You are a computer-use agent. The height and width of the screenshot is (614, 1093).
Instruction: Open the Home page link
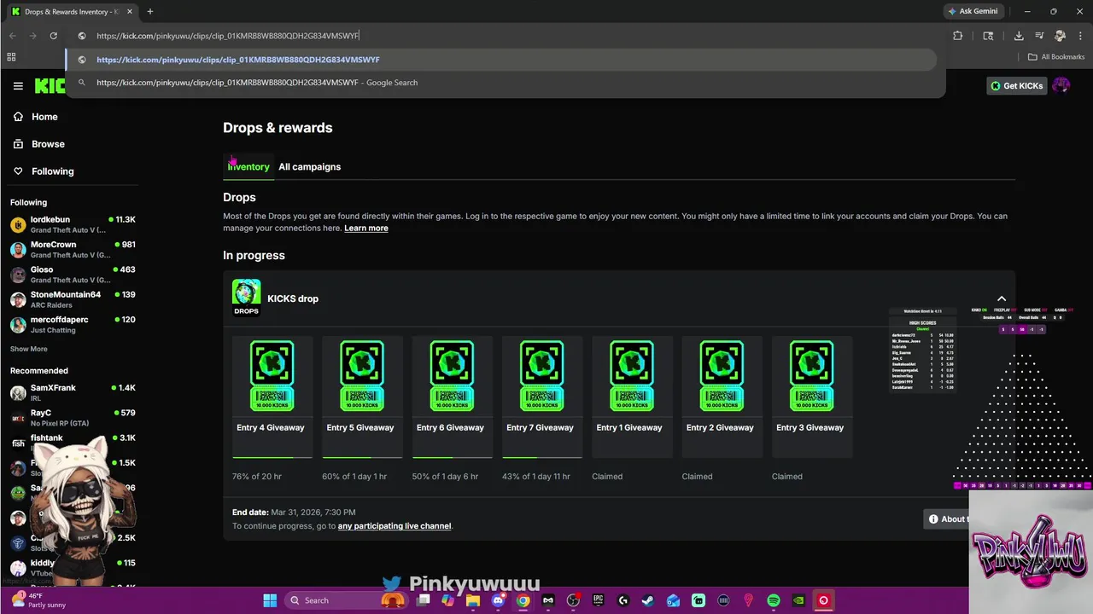click(x=44, y=117)
